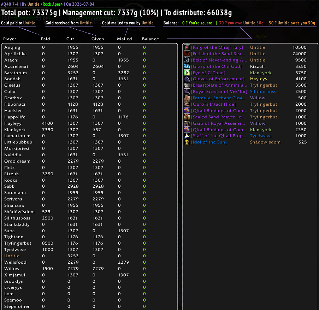Click the 525 price for Idol of the Sun
This screenshot has height=310, width=319.
click(x=302, y=142)
